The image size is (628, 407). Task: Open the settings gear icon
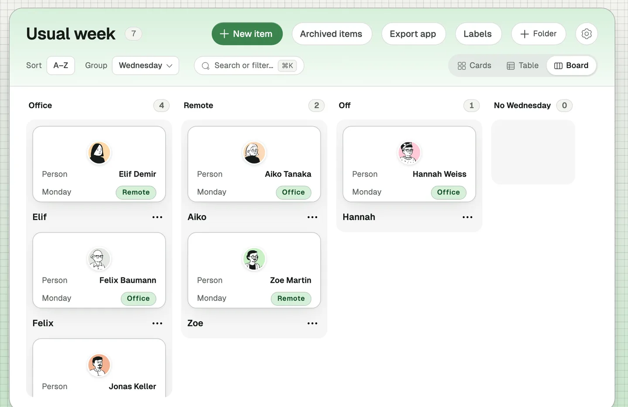pyautogui.click(x=587, y=34)
